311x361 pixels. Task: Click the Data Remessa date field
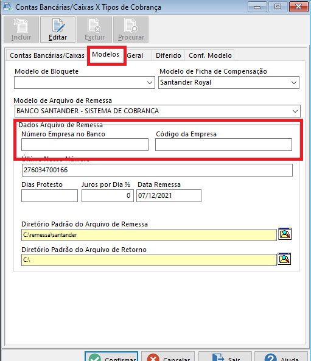pos(169,195)
